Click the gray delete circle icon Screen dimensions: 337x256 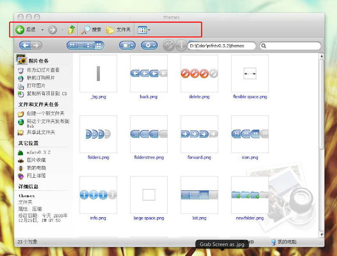point(169,45)
